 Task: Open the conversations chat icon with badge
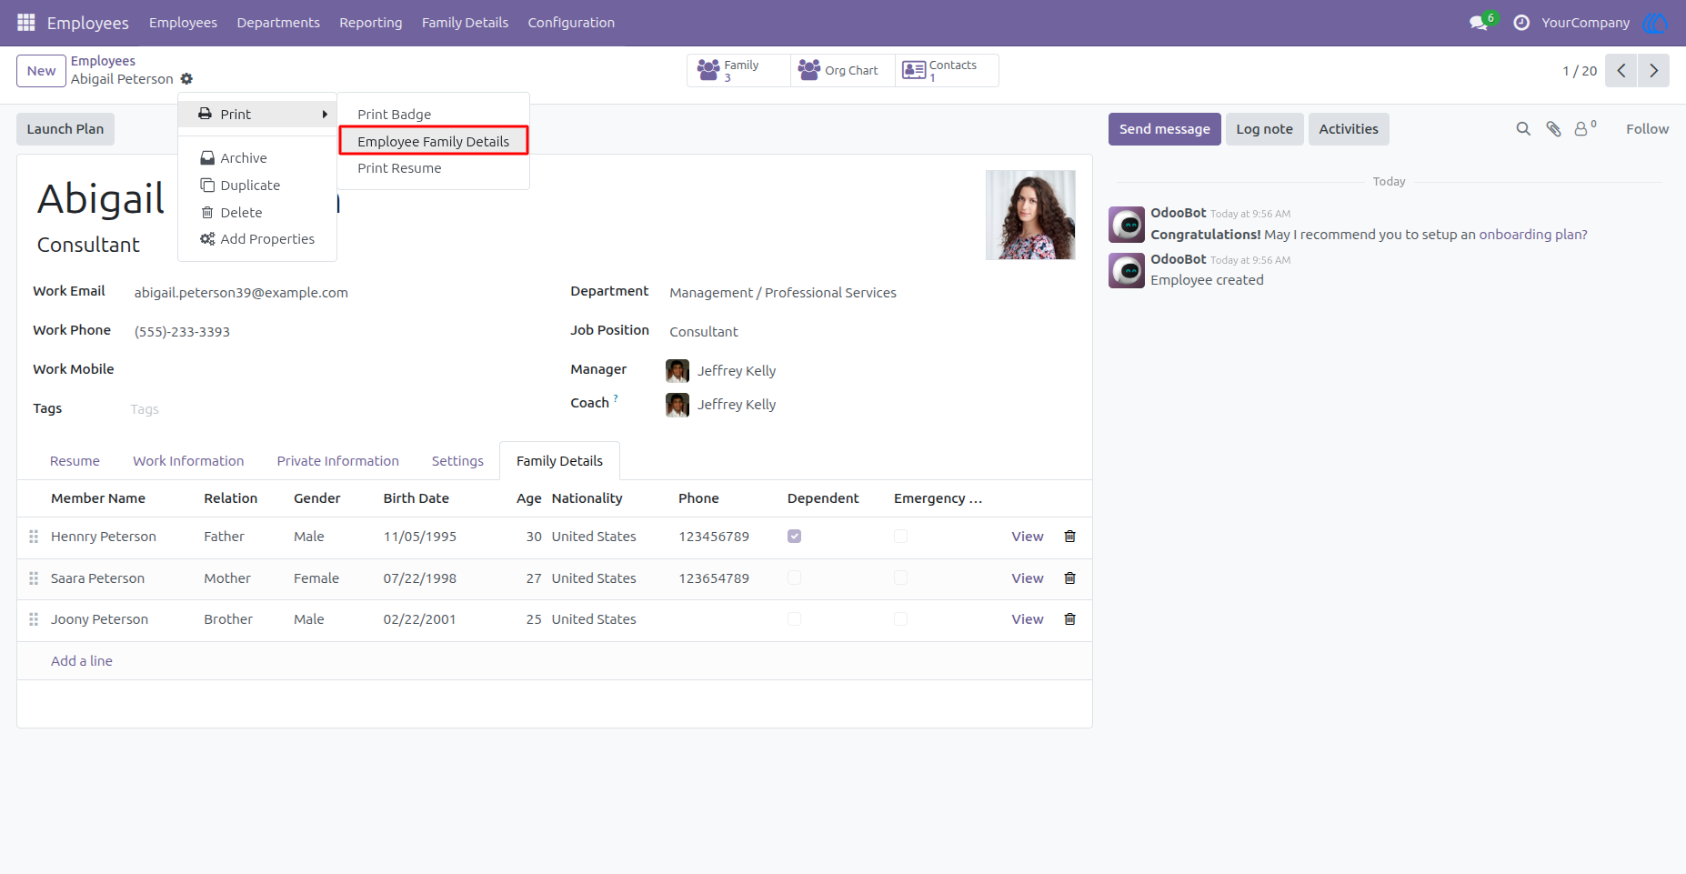tap(1480, 22)
